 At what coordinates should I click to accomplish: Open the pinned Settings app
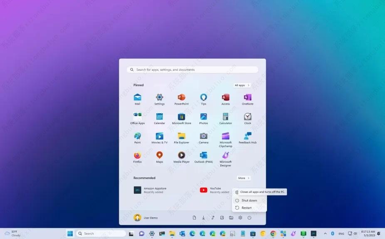(159, 100)
